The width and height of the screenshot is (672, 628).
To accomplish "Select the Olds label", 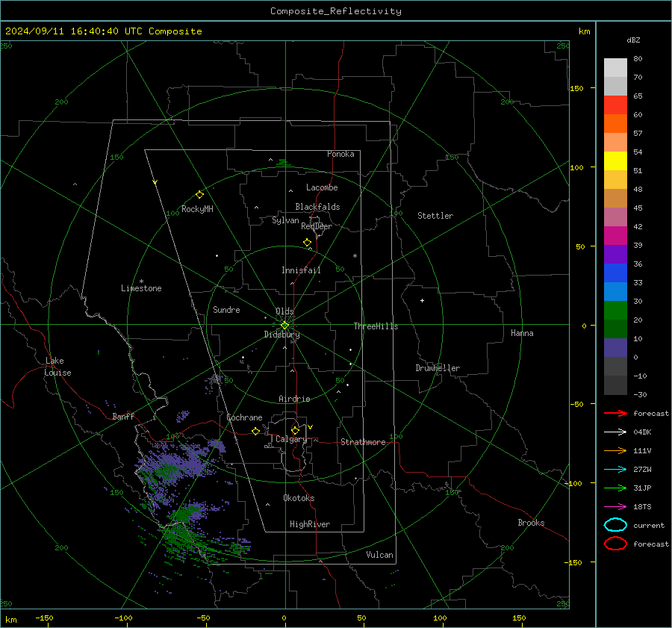I will [x=284, y=311].
